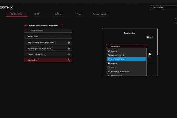
Task: Click the icon beside the Default option
Action: 109,51
